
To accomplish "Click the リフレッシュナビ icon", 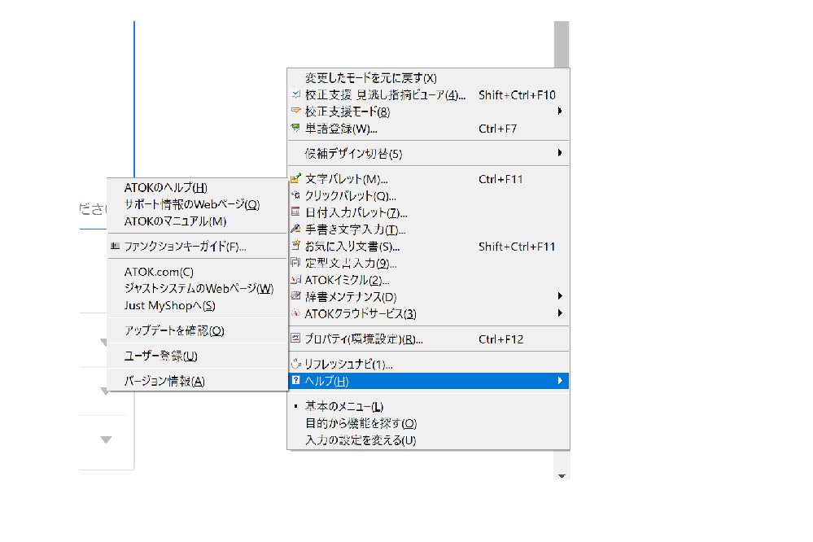I will click(296, 364).
